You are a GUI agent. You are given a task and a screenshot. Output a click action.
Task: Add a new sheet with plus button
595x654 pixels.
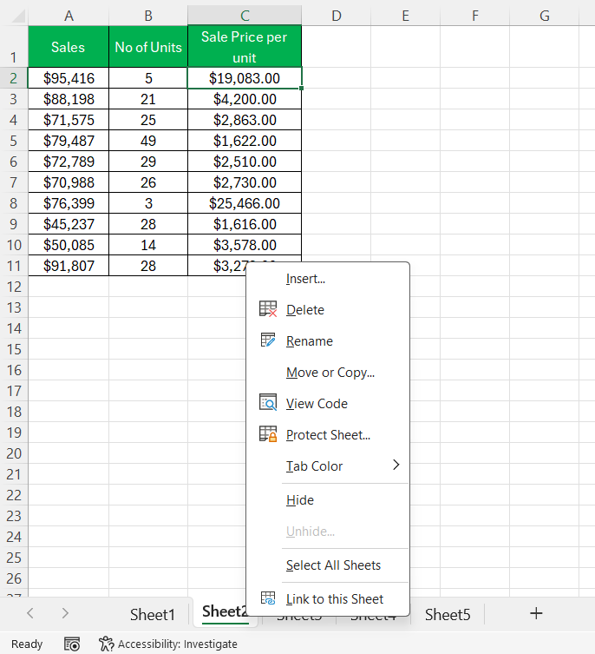536,613
